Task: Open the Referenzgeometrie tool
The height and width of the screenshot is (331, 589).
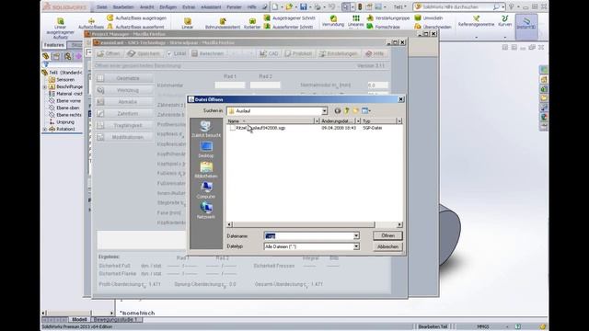Action: [x=476, y=21]
